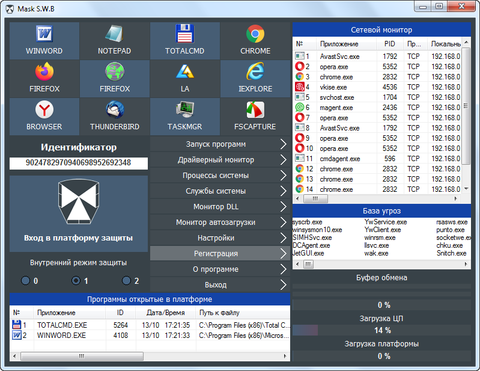This screenshot has width=480, height=371.
Task: Launch CHROME from the app grid
Action: pyautogui.click(x=255, y=40)
